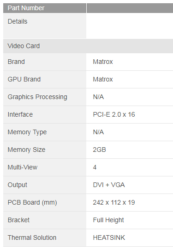Select the Graphics Processing N/A value

point(98,97)
